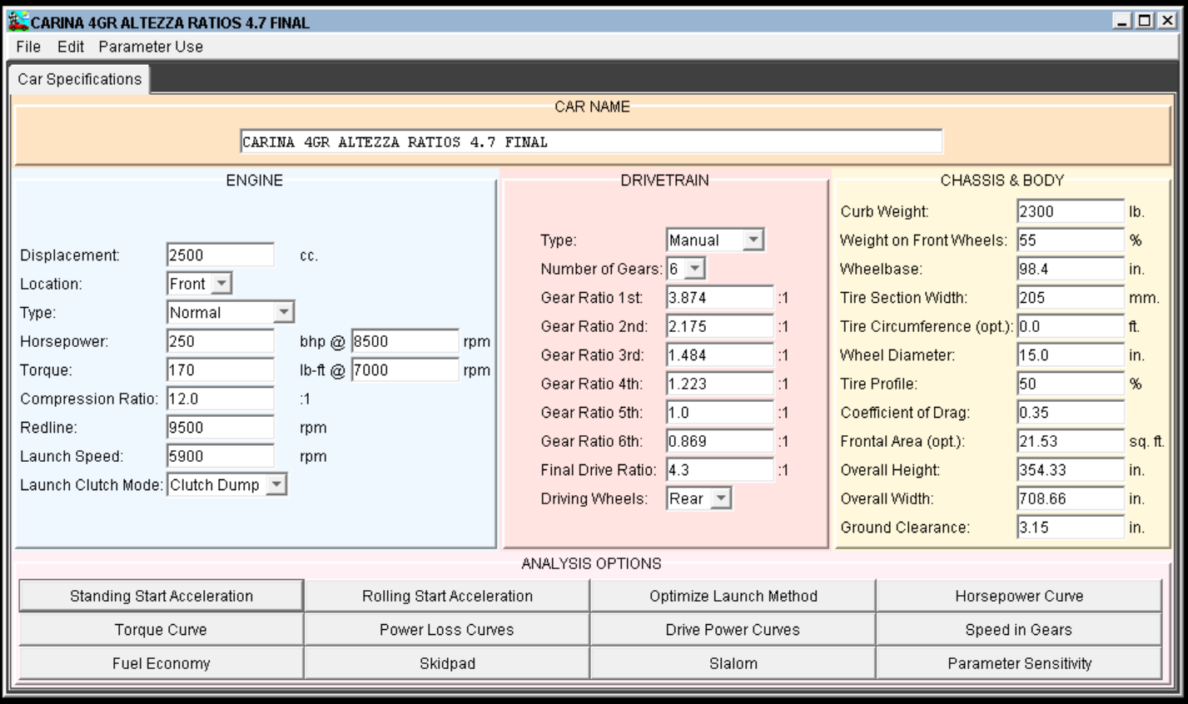Click the Frontal Area field
This screenshot has height=704, width=1188.
coord(1071,441)
